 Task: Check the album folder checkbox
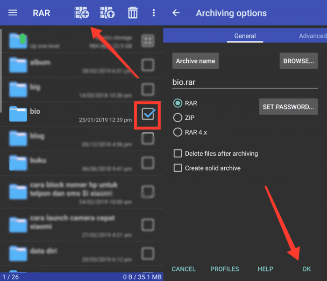tap(148, 65)
